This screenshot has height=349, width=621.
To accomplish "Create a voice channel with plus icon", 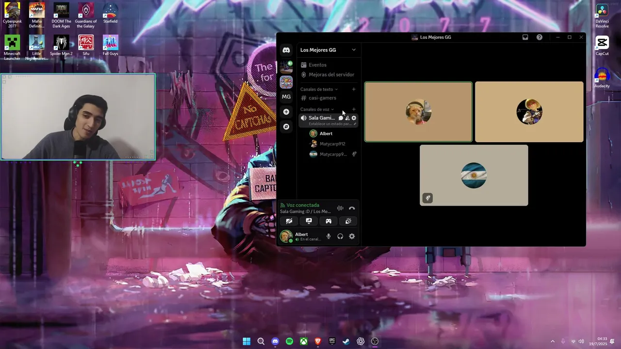I will click(354, 109).
